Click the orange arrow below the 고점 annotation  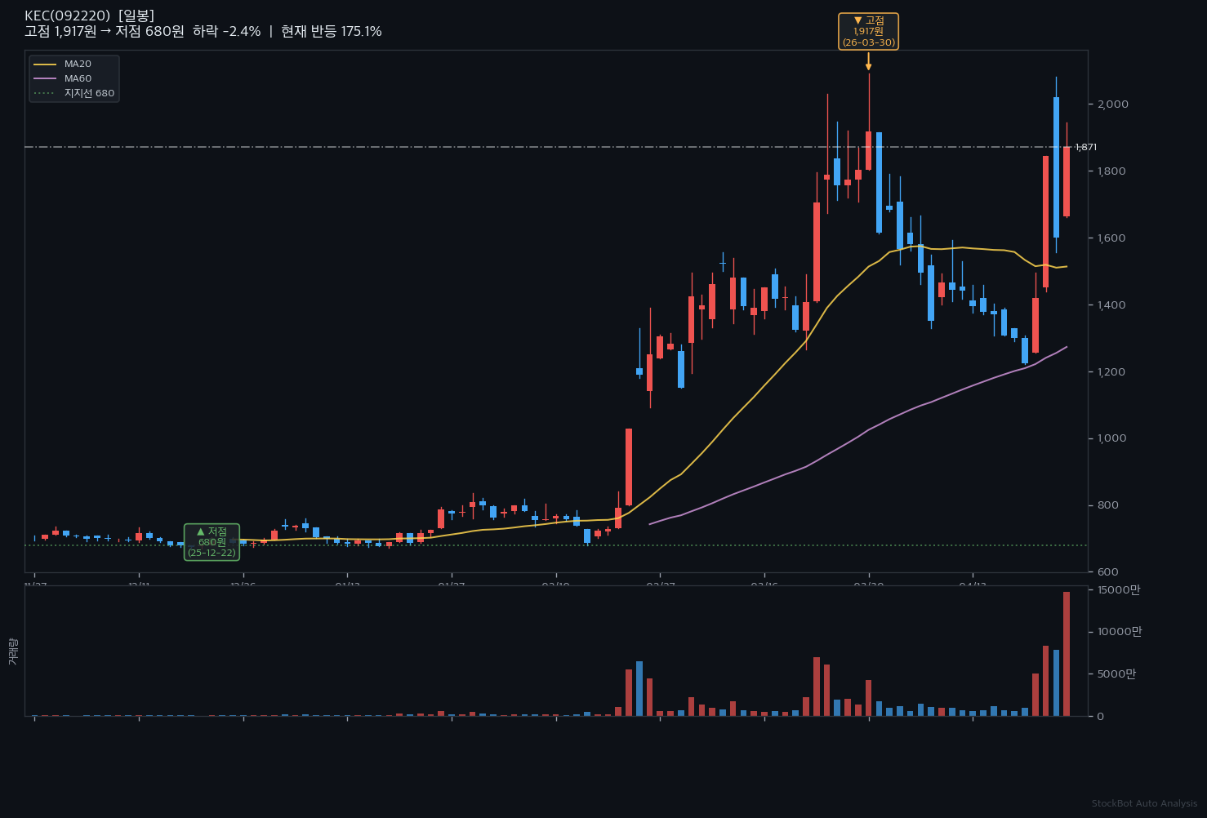(x=868, y=62)
